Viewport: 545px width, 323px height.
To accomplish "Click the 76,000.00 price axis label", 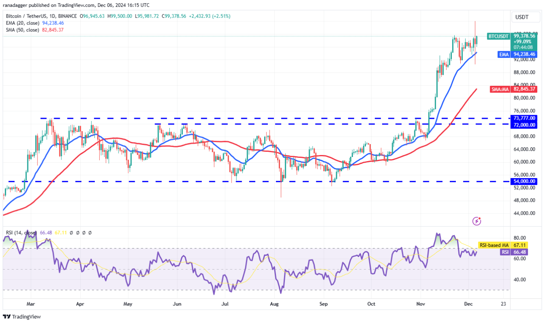I will point(524,111).
